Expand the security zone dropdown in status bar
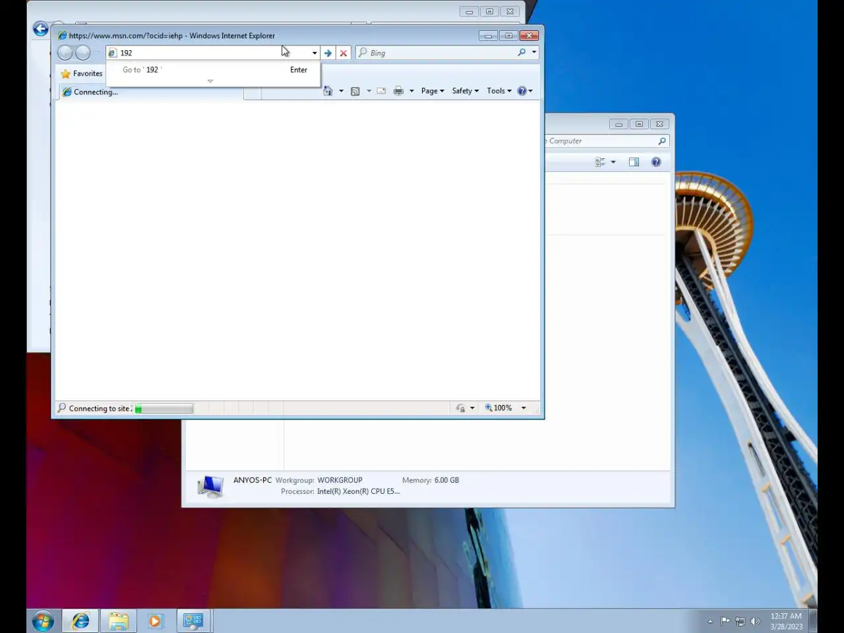Screen dimensions: 844x633 point(472,408)
